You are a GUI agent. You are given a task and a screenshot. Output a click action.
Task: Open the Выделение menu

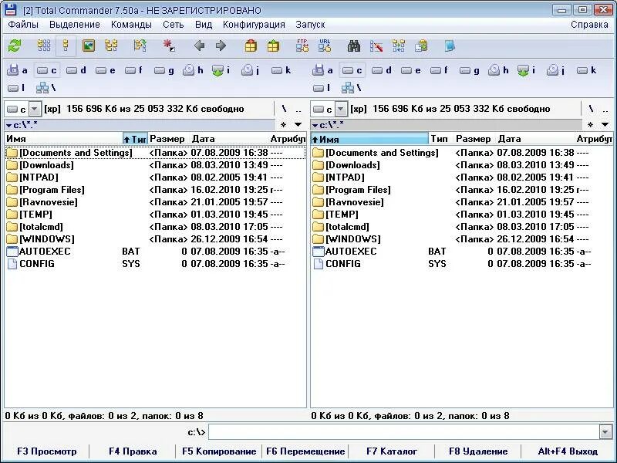[74, 25]
